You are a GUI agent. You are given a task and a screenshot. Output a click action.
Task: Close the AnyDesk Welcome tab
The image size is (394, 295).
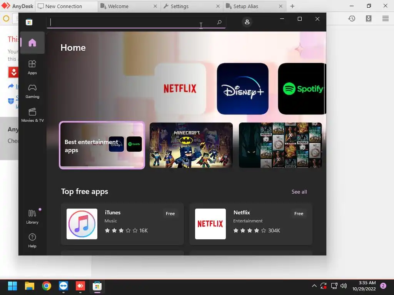155,6
